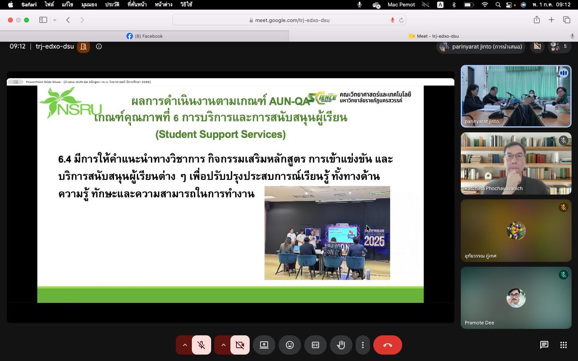The image size is (578, 361).
Task: Open the Apple menu
Action: pyautogui.click(x=10, y=4)
